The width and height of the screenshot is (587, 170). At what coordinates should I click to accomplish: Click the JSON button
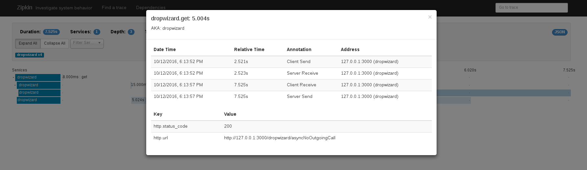tap(560, 32)
